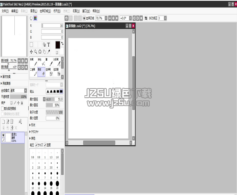
Task: Toggle pen pressure size checkbox
Action: click(36, 145)
